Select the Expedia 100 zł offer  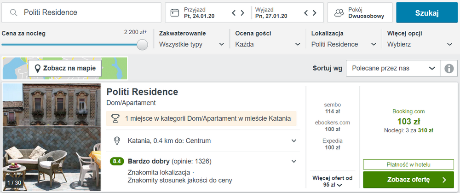click(333, 144)
